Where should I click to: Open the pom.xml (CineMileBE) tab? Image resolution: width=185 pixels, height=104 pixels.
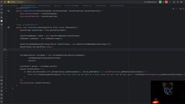click(72, 6)
